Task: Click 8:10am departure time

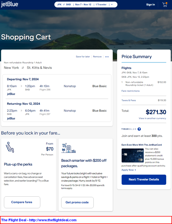Action: point(12,86)
